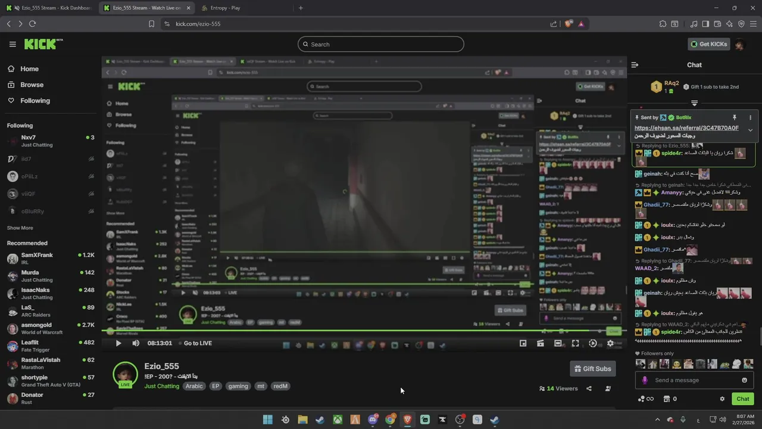
Task: Click the Gift Subs button
Action: (x=592, y=369)
